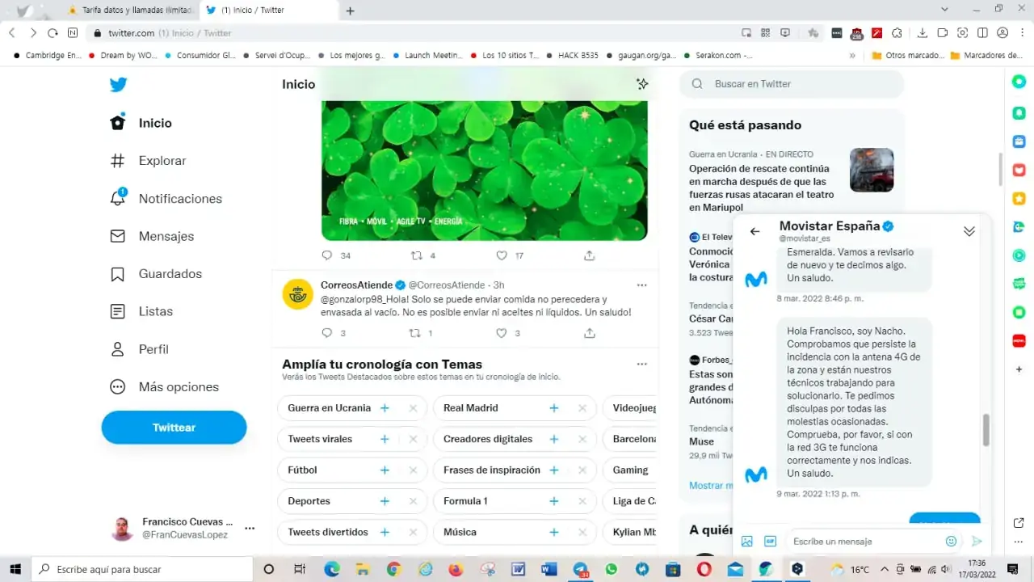Open Notificaciones in the sidebar
1034x582 pixels.
(x=166, y=198)
